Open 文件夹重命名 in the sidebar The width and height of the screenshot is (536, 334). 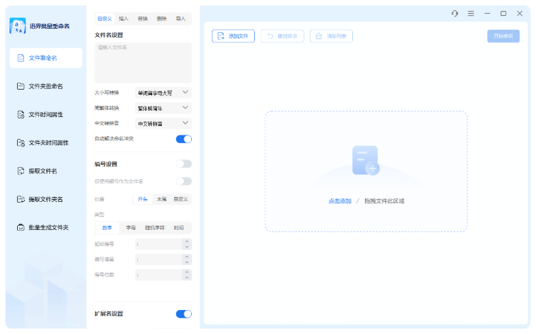pos(45,86)
